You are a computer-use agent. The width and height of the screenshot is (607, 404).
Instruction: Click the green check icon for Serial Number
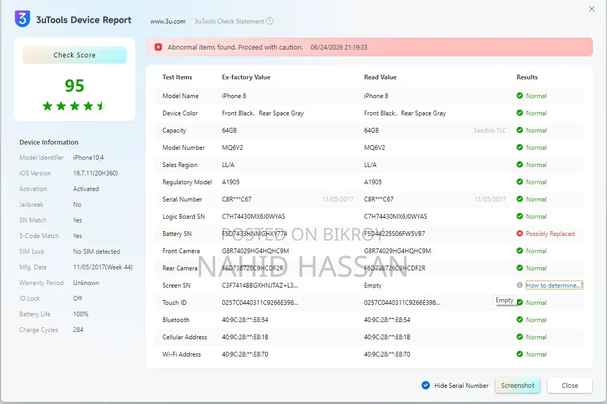point(520,199)
